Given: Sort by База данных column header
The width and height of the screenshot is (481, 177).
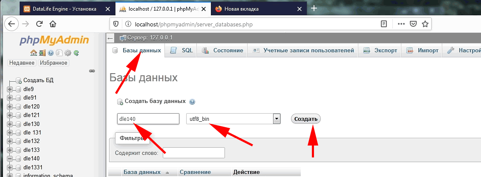Looking at the screenshot, I should tap(142, 172).
